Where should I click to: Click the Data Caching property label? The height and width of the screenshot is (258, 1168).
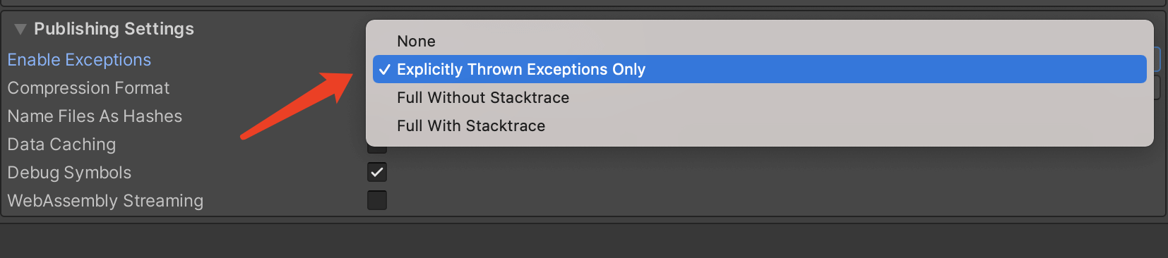pyautogui.click(x=61, y=145)
